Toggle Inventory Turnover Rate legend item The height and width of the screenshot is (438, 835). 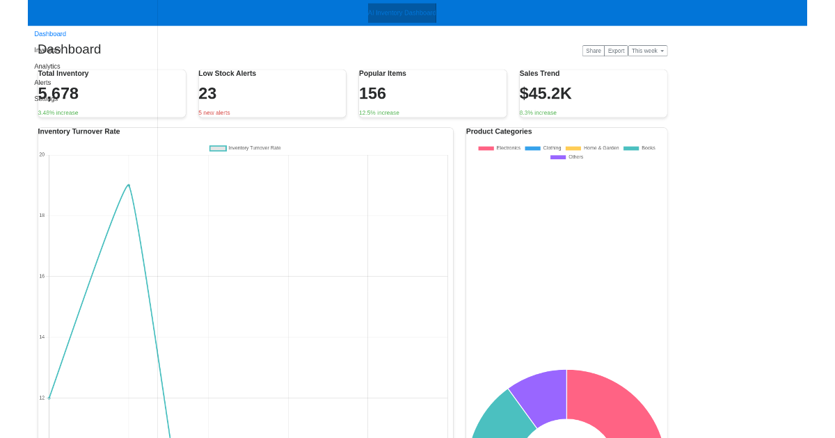tap(246, 148)
